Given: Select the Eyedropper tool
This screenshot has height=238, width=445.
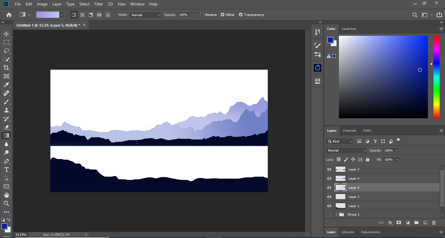Looking at the screenshot, I should [6, 85].
